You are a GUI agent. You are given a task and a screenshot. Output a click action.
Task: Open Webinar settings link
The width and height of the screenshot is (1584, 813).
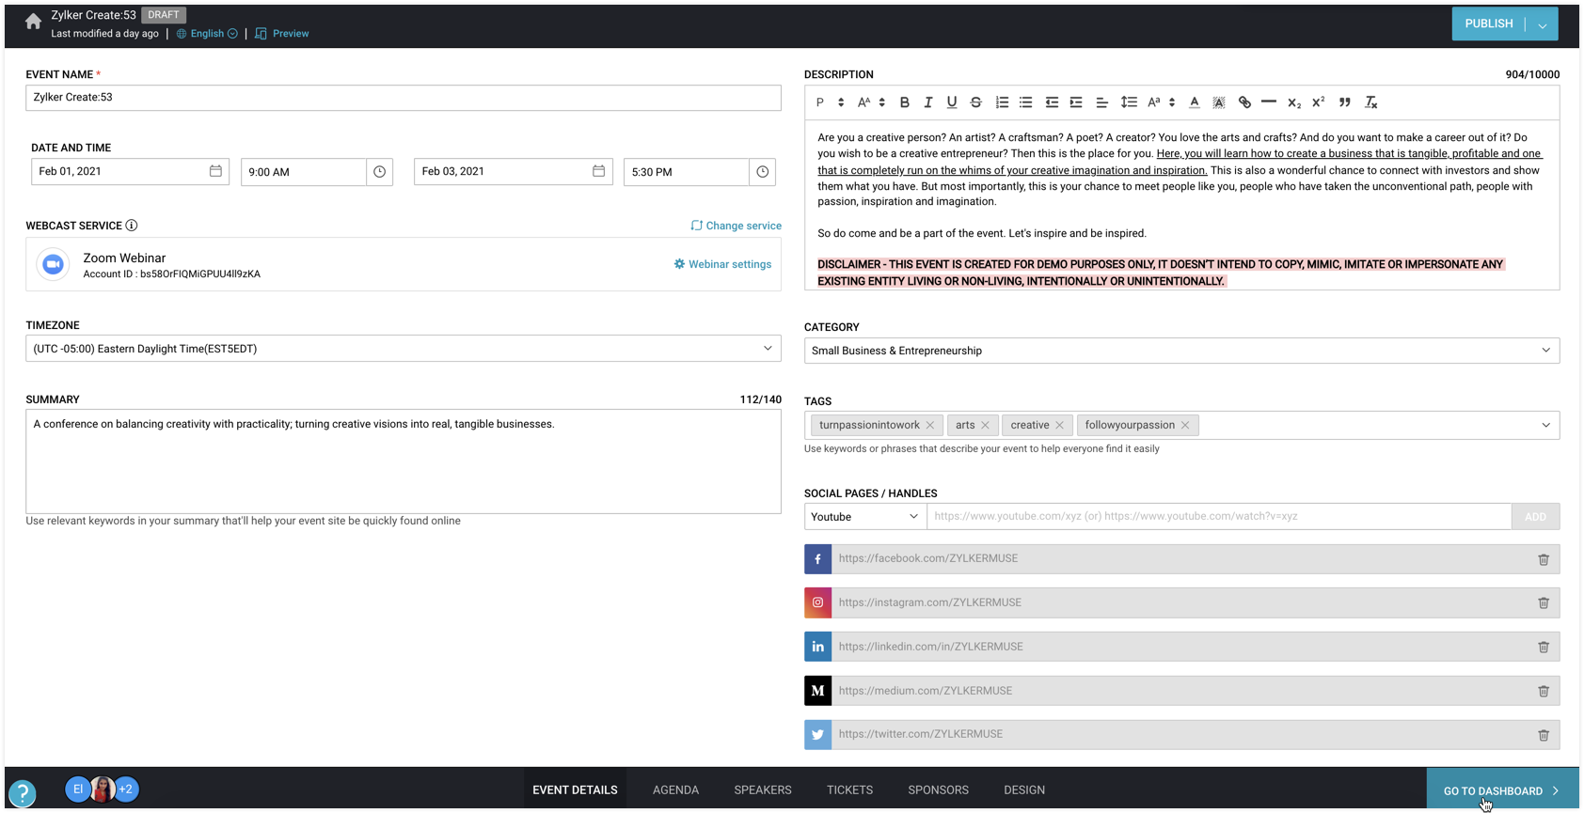click(722, 264)
